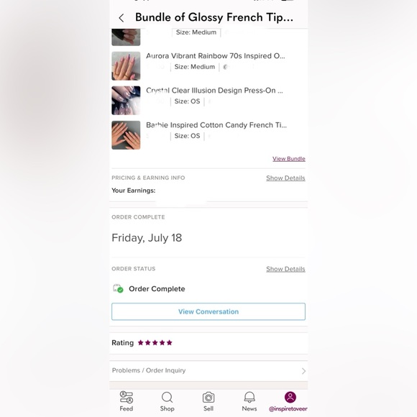Screen dimensions: 417x417
Task: Open the News bell icon
Action: (x=249, y=398)
